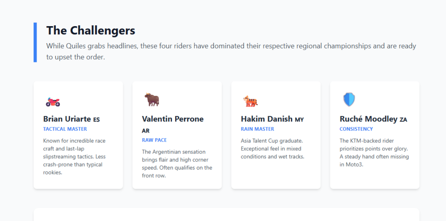Select the Valentin Perrone rider name
Screen dimensions: 446x221
[x=172, y=119]
